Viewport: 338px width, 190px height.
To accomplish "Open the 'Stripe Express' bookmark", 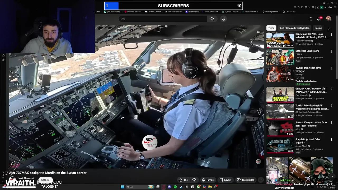I will (x=193, y=12).
